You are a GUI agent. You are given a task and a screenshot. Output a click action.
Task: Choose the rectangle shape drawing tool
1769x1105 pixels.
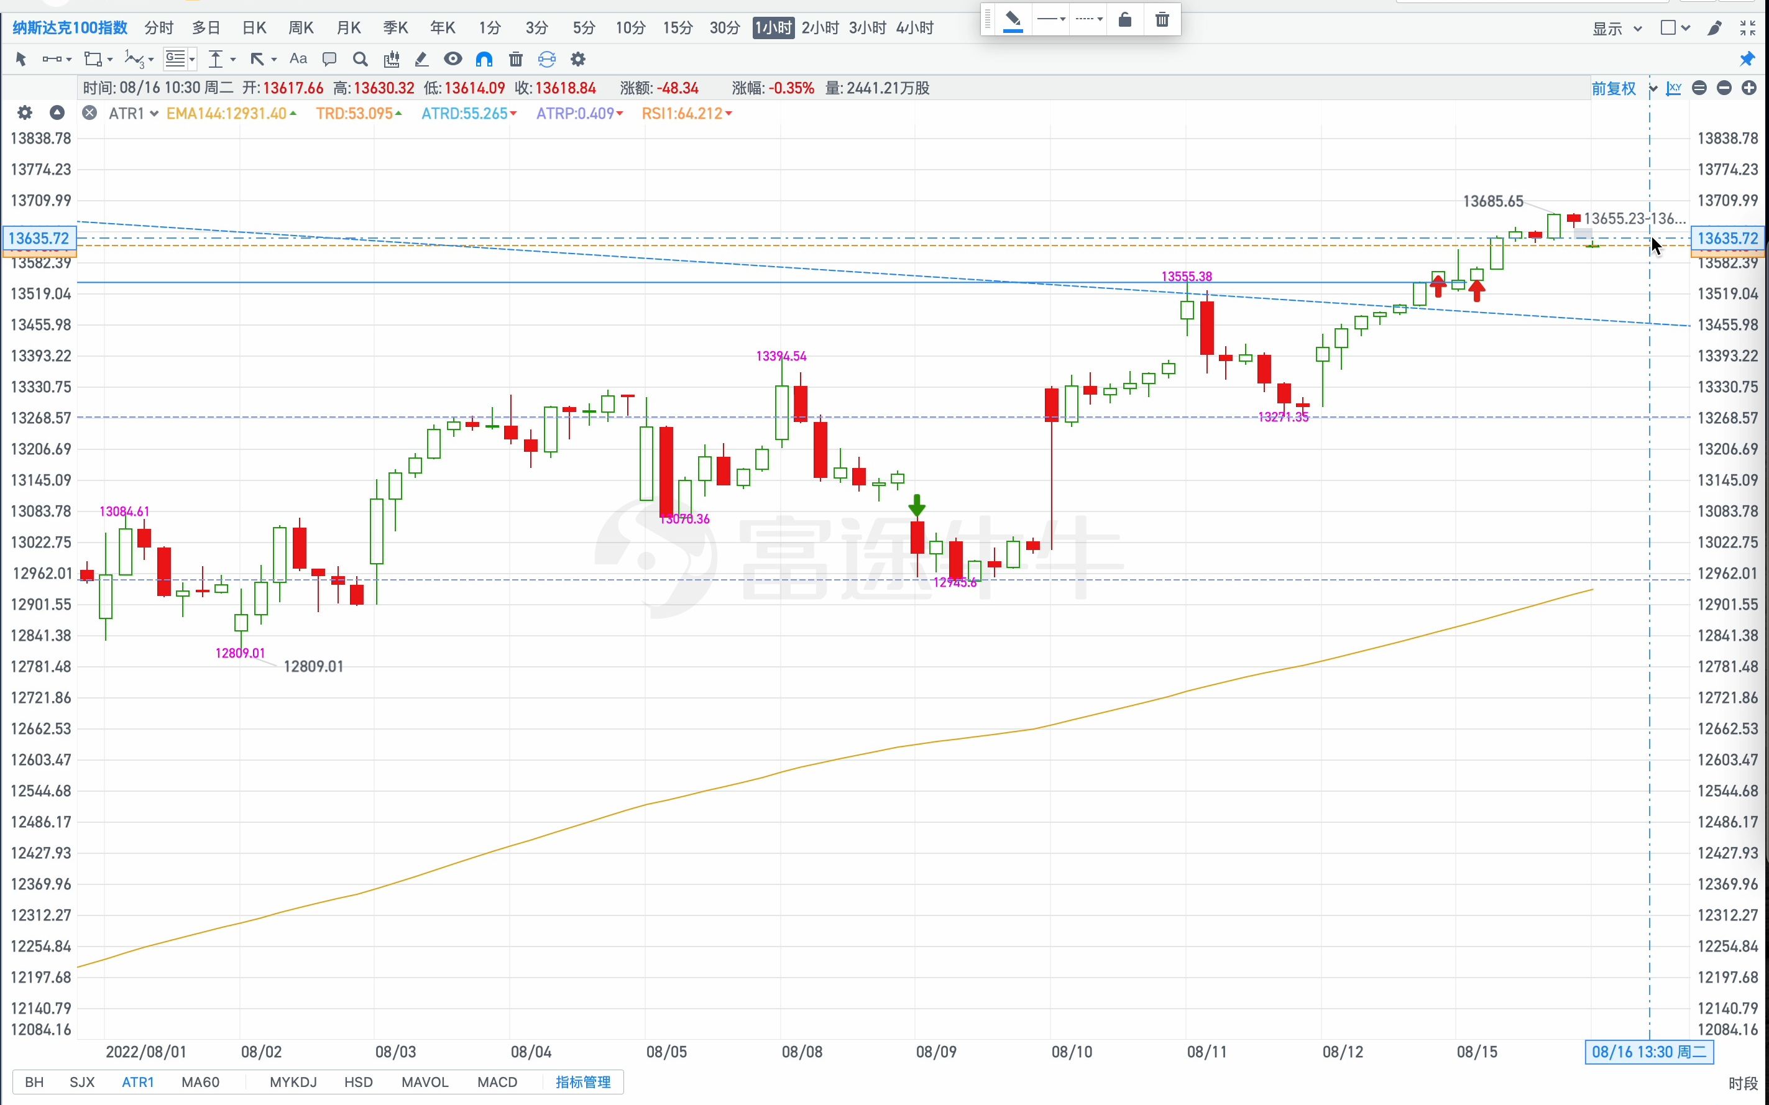pos(97,59)
